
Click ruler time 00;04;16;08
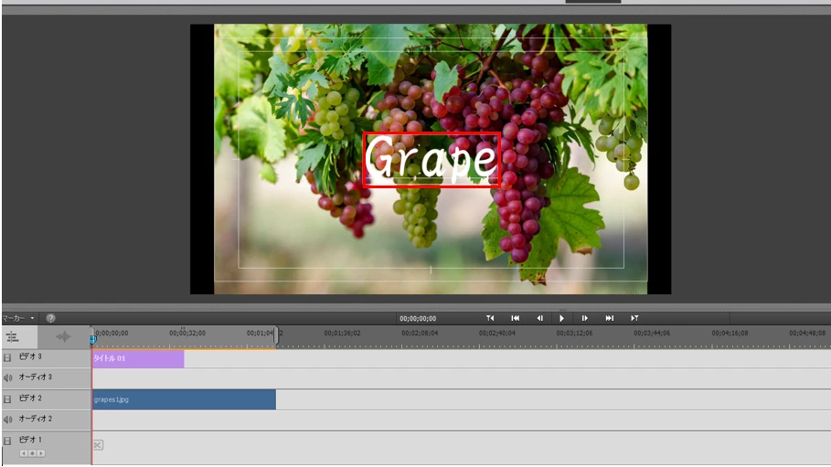[x=730, y=333]
